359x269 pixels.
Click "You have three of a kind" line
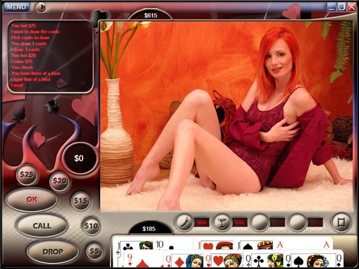[35, 73]
